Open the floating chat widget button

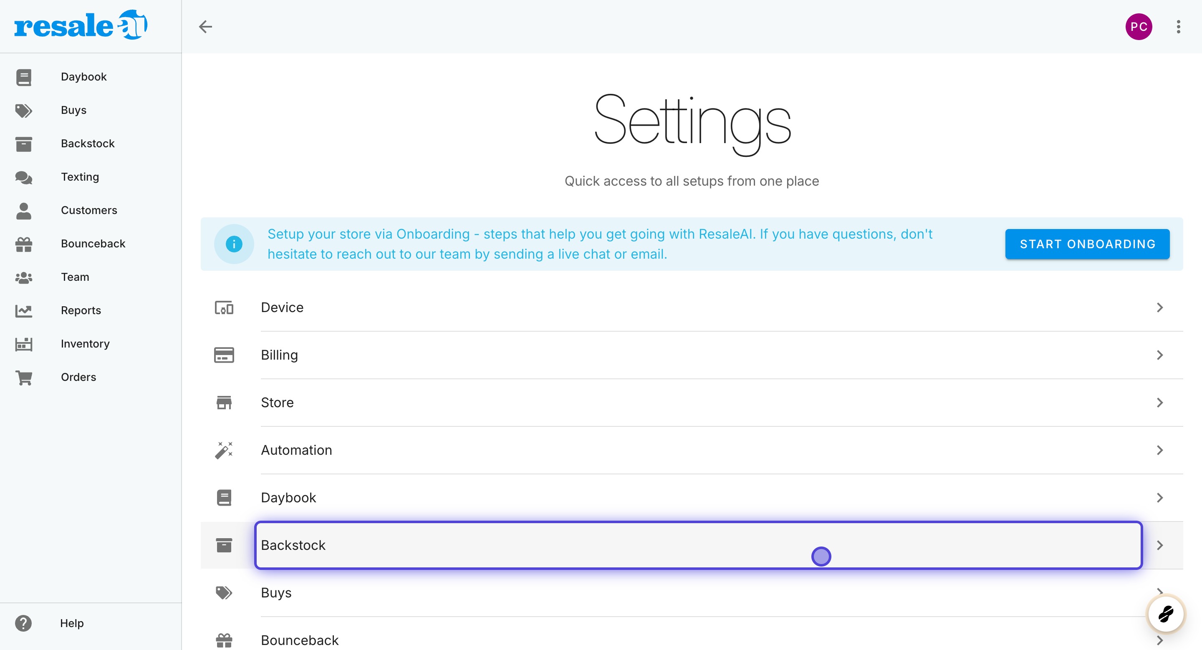1166,614
